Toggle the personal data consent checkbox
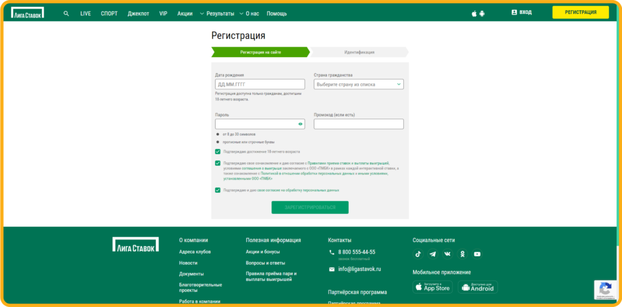622x307 pixels. tap(217, 190)
